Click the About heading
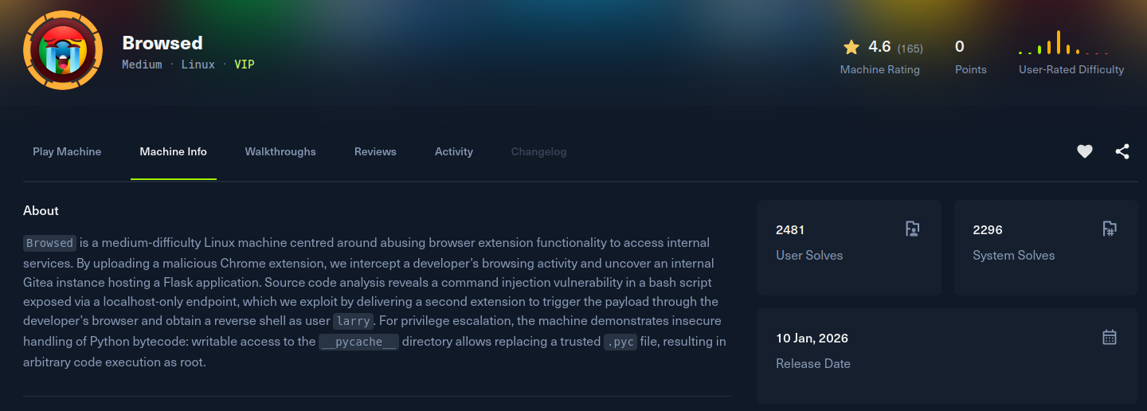 tap(41, 211)
